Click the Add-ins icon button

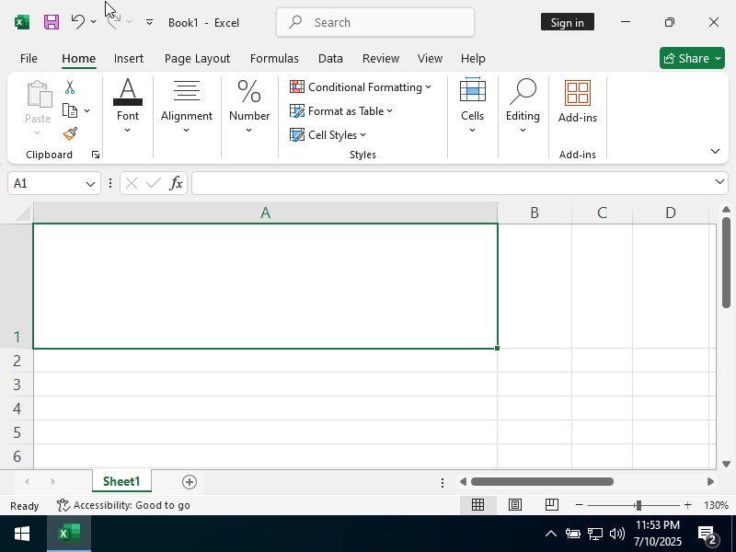[x=578, y=101]
